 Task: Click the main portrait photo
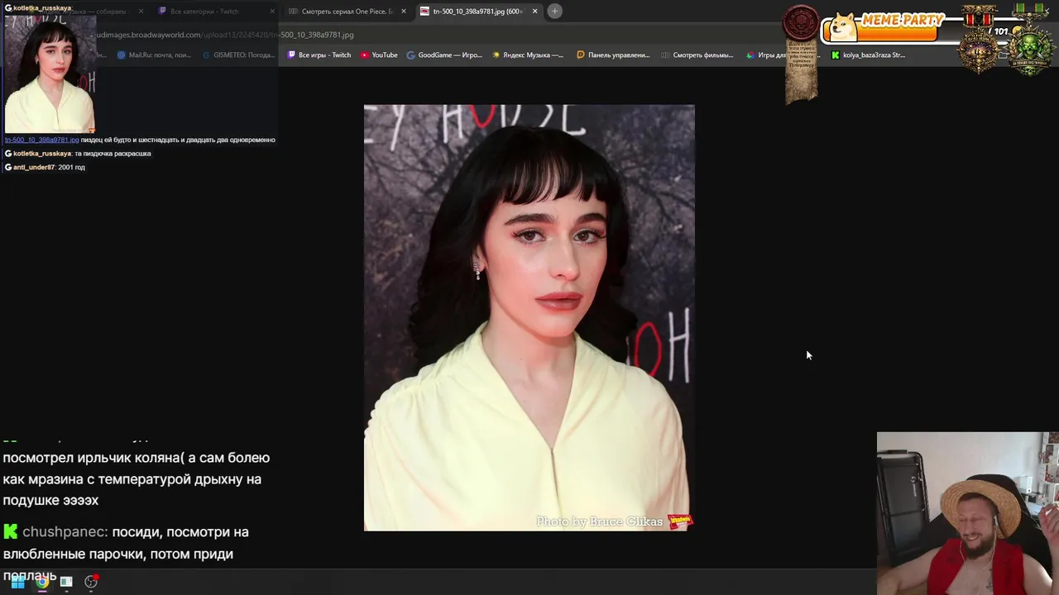coord(529,317)
